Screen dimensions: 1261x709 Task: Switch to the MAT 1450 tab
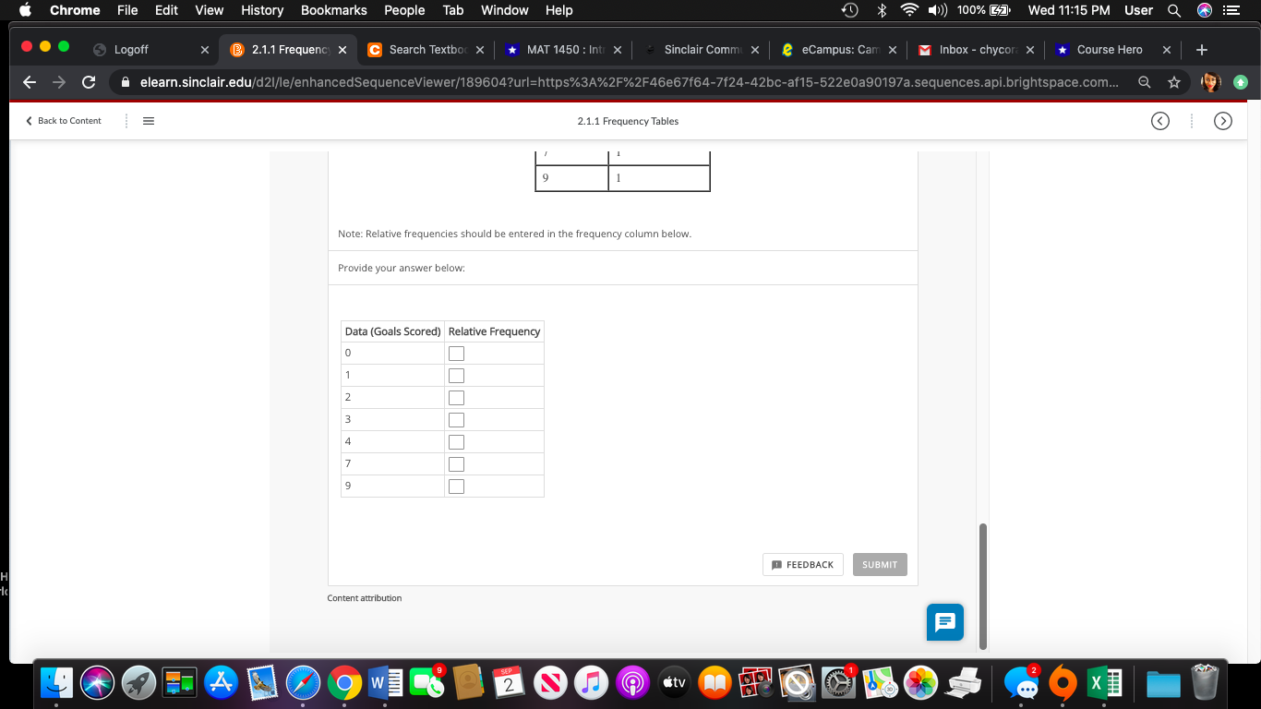pyautogui.click(x=564, y=50)
